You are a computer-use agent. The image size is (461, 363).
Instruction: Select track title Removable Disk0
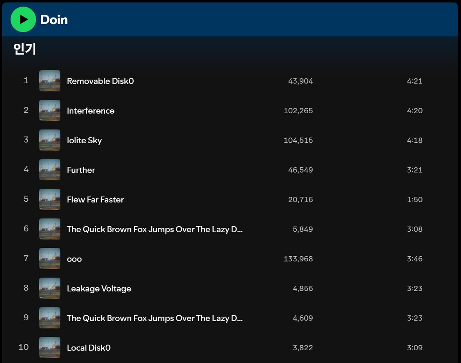[100, 81]
